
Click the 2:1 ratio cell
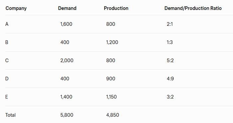(x=170, y=24)
